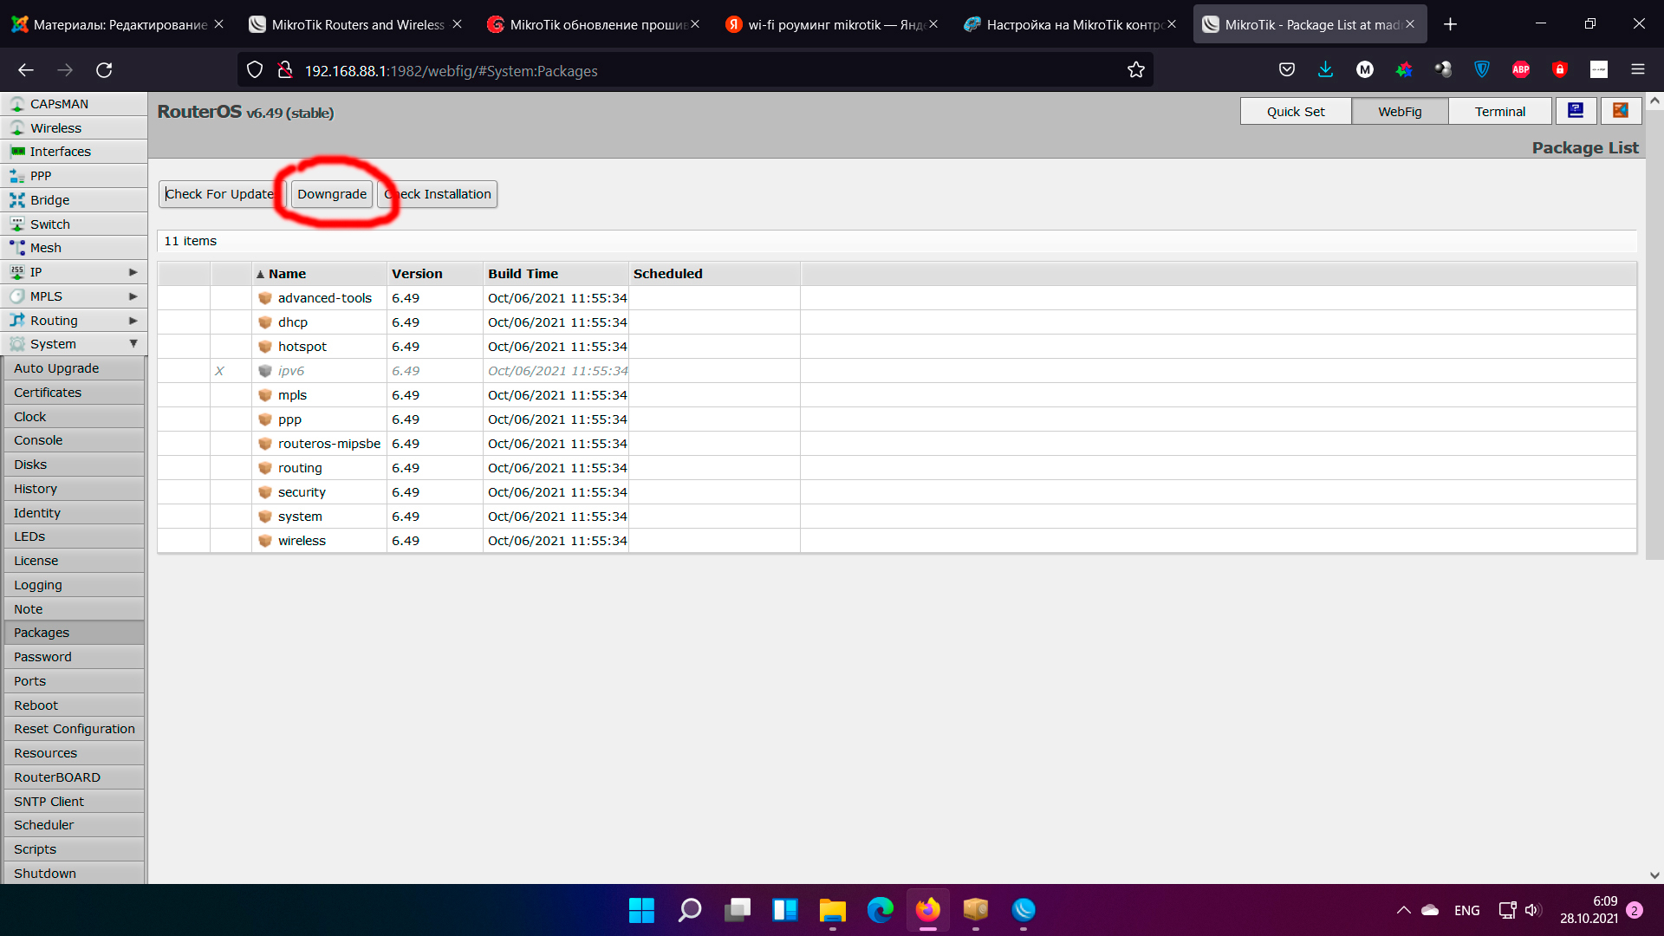Click Check For Updates button
This screenshot has width=1664, height=936.
pos(222,194)
